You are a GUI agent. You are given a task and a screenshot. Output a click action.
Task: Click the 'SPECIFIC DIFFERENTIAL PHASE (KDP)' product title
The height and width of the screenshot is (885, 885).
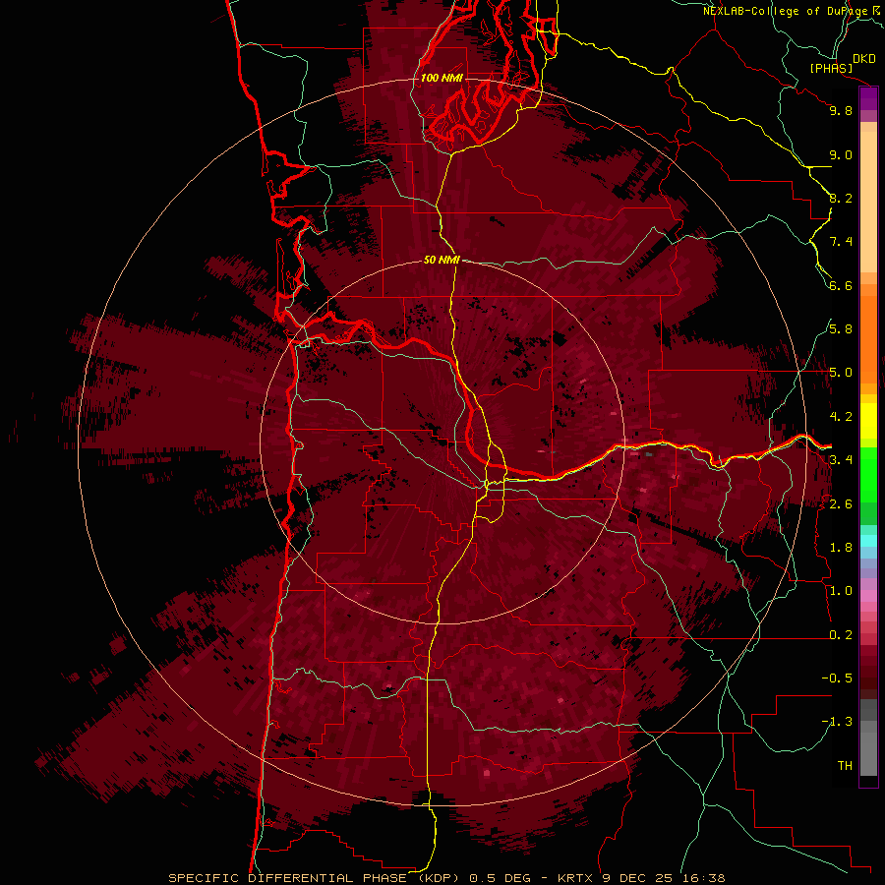(x=315, y=878)
